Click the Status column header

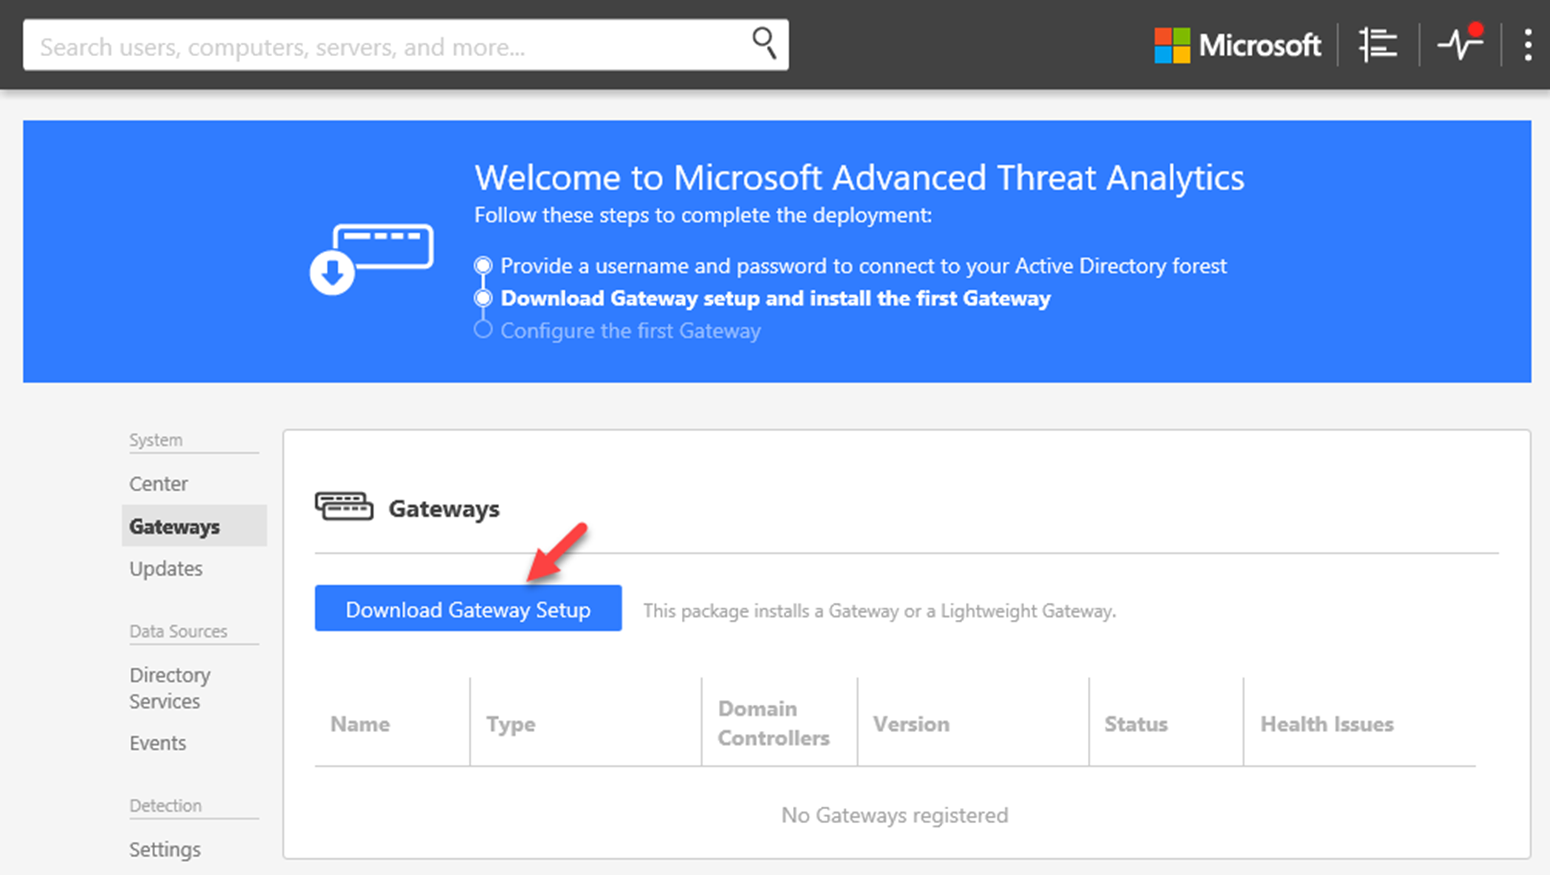(1136, 724)
